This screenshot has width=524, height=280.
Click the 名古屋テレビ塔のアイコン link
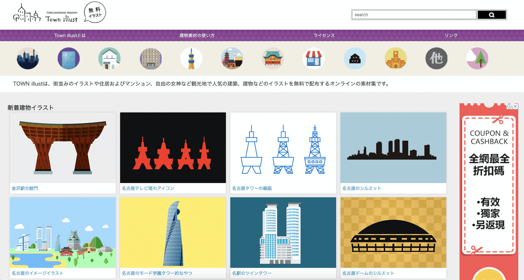point(148,188)
